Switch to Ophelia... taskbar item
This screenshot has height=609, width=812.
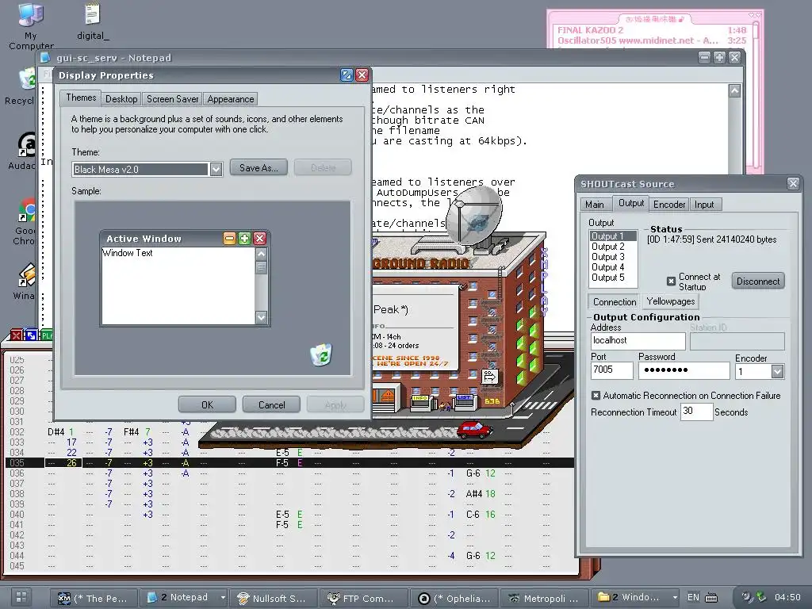coord(454,598)
